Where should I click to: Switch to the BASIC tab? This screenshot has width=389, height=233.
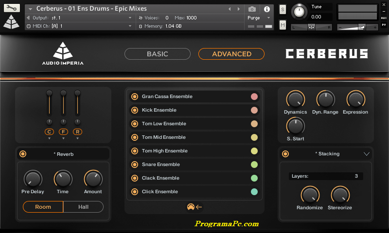pyautogui.click(x=158, y=54)
